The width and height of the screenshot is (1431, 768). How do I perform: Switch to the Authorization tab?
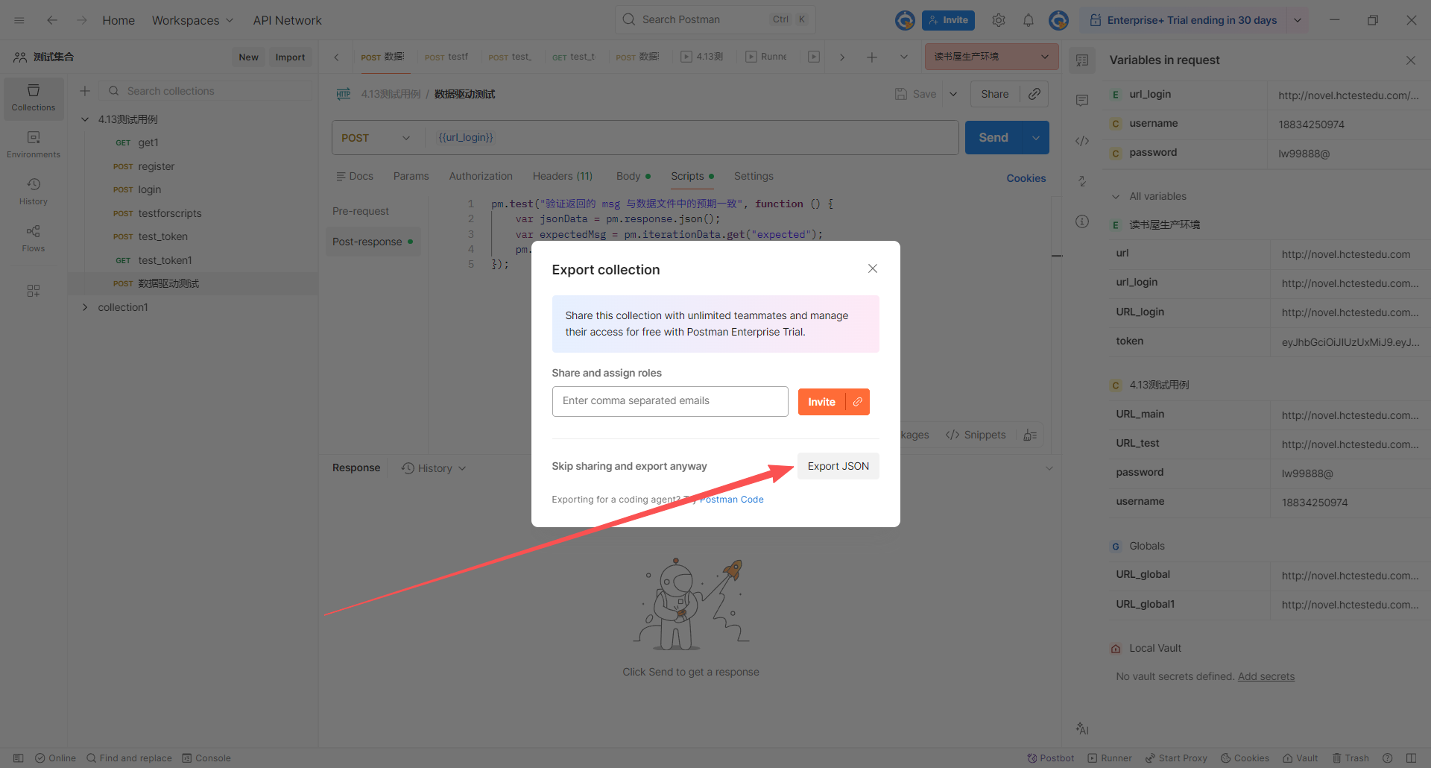(x=481, y=177)
